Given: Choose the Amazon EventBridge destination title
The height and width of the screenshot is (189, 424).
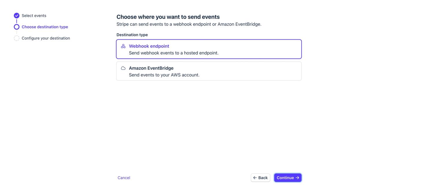Looking at the screenshot, I should [151, 68].
